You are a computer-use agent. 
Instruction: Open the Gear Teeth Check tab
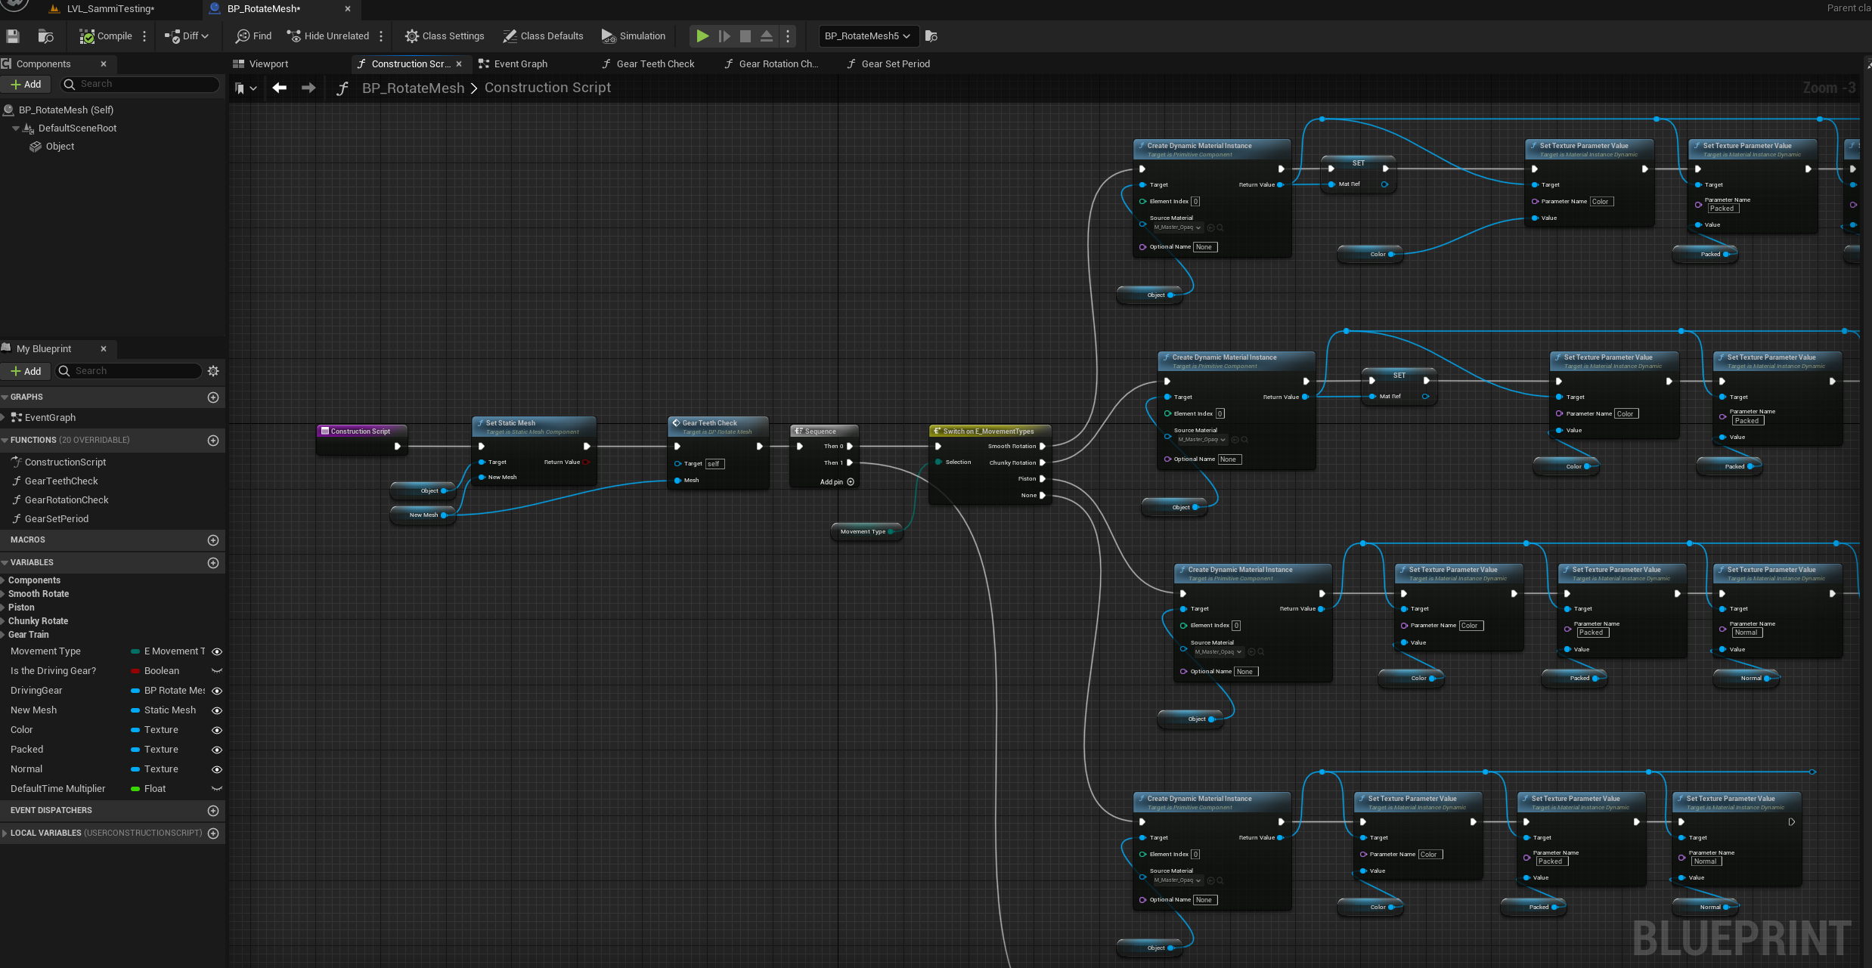click(647, 63)
